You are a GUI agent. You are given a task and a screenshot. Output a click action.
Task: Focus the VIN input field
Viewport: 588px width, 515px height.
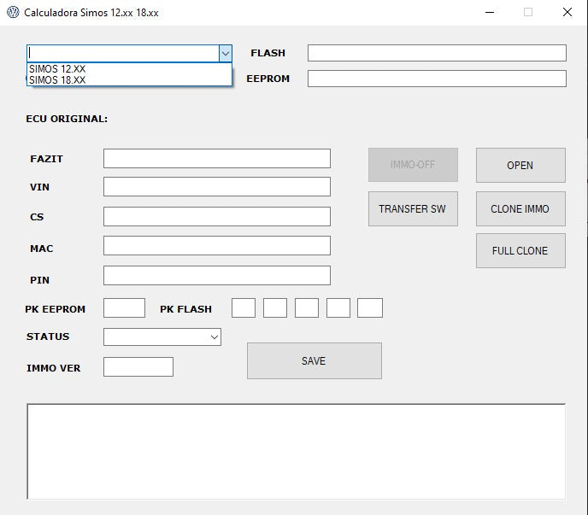pos(217,187)
